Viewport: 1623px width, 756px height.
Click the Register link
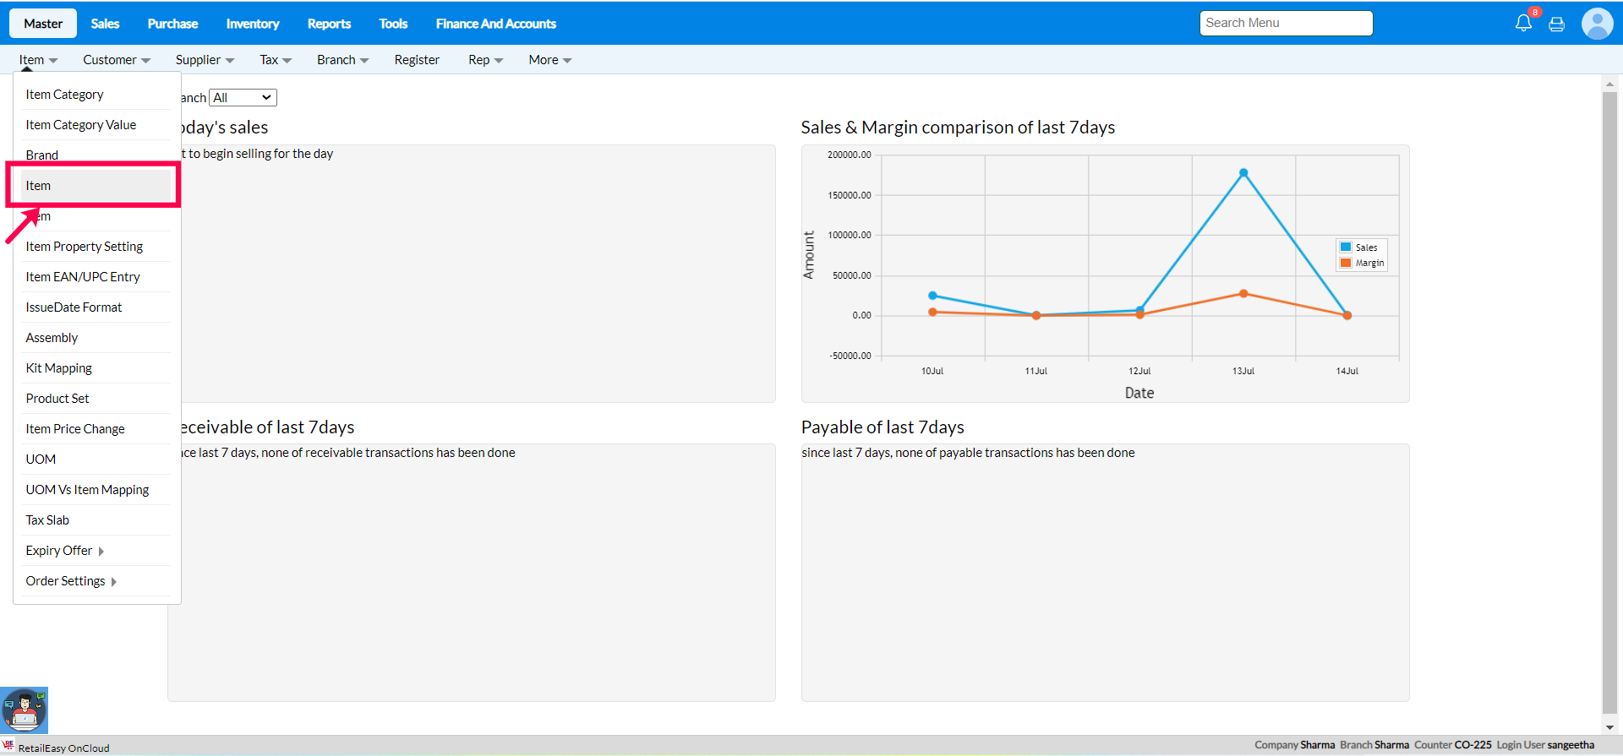417,60
